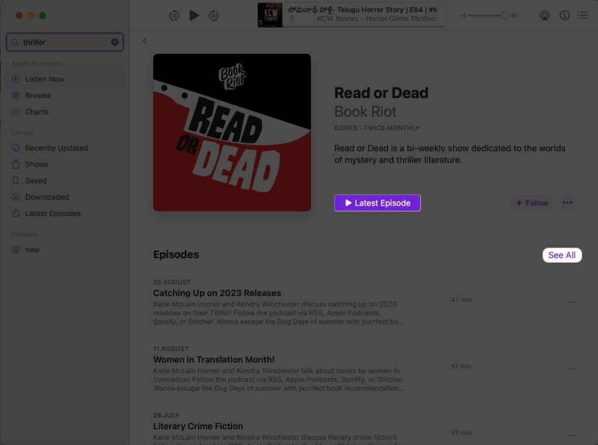Skip forward 30 seconds
598x445 pixels.
click(x=214, y=16)
